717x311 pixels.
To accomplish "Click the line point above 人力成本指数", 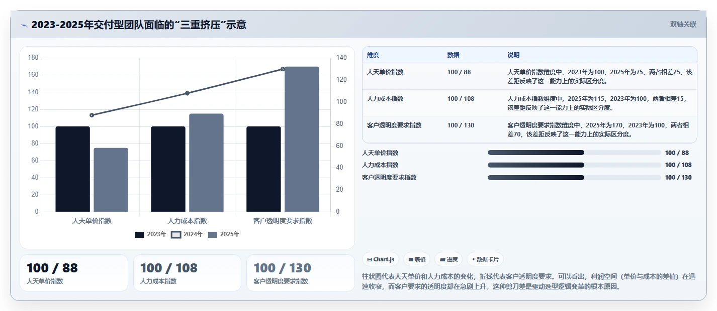I will 187,93.
